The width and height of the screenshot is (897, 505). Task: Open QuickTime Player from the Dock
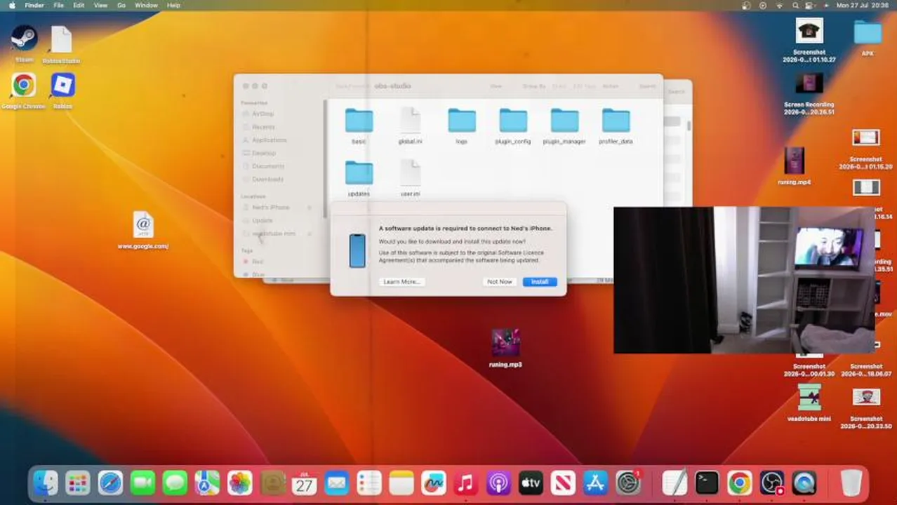(x=804, y=483)
